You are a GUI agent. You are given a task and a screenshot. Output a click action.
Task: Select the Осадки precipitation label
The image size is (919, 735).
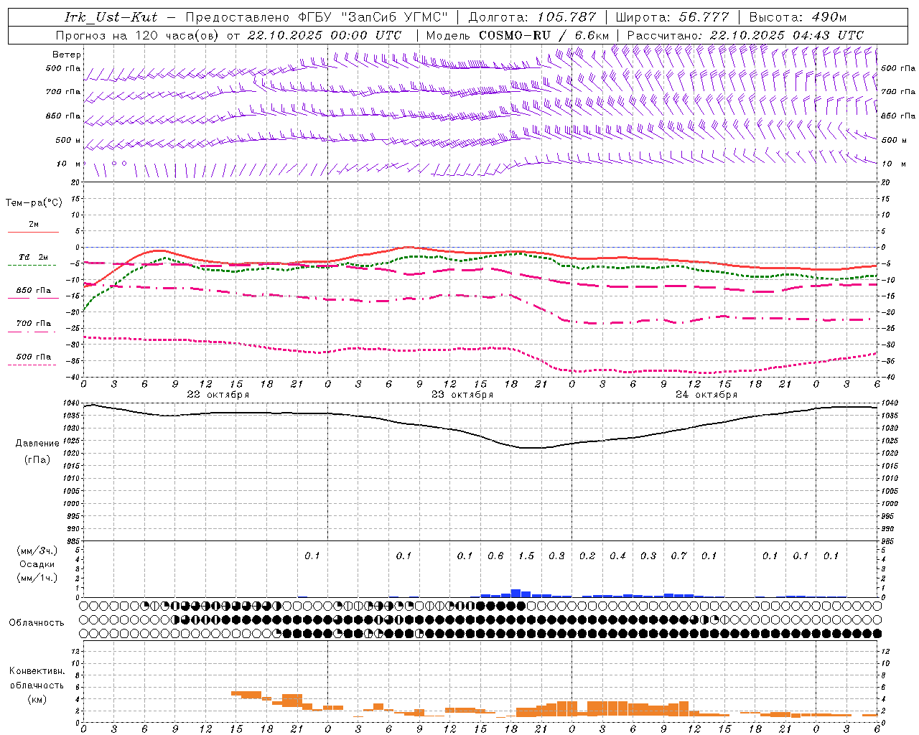(x=37, y=564)
